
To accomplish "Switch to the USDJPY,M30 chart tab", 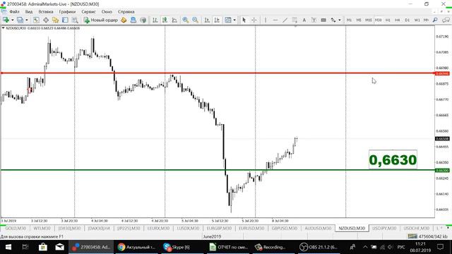I will (384, 228).
